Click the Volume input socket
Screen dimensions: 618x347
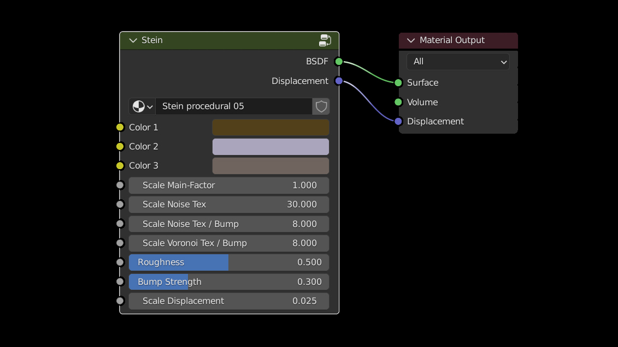point(398,103)
